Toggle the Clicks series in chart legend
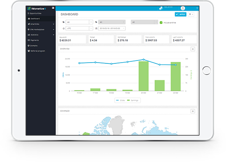The height and width of the screenshot is (162, 226). tap(120, 100)
